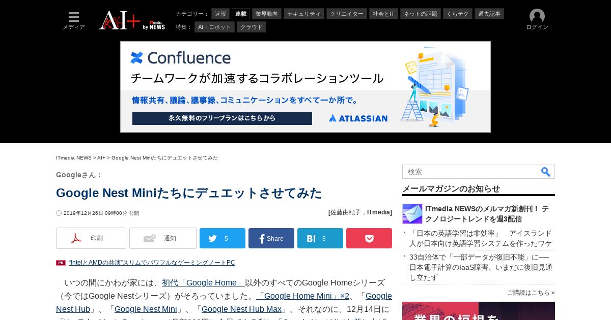
Task: Open the IntelとAMDの共演 PR link
Action: pyautogui.click(x=152, y=263)
